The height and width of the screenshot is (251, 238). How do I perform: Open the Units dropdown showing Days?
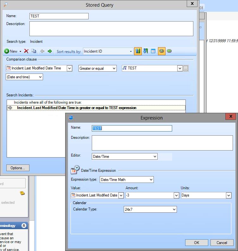229,196
